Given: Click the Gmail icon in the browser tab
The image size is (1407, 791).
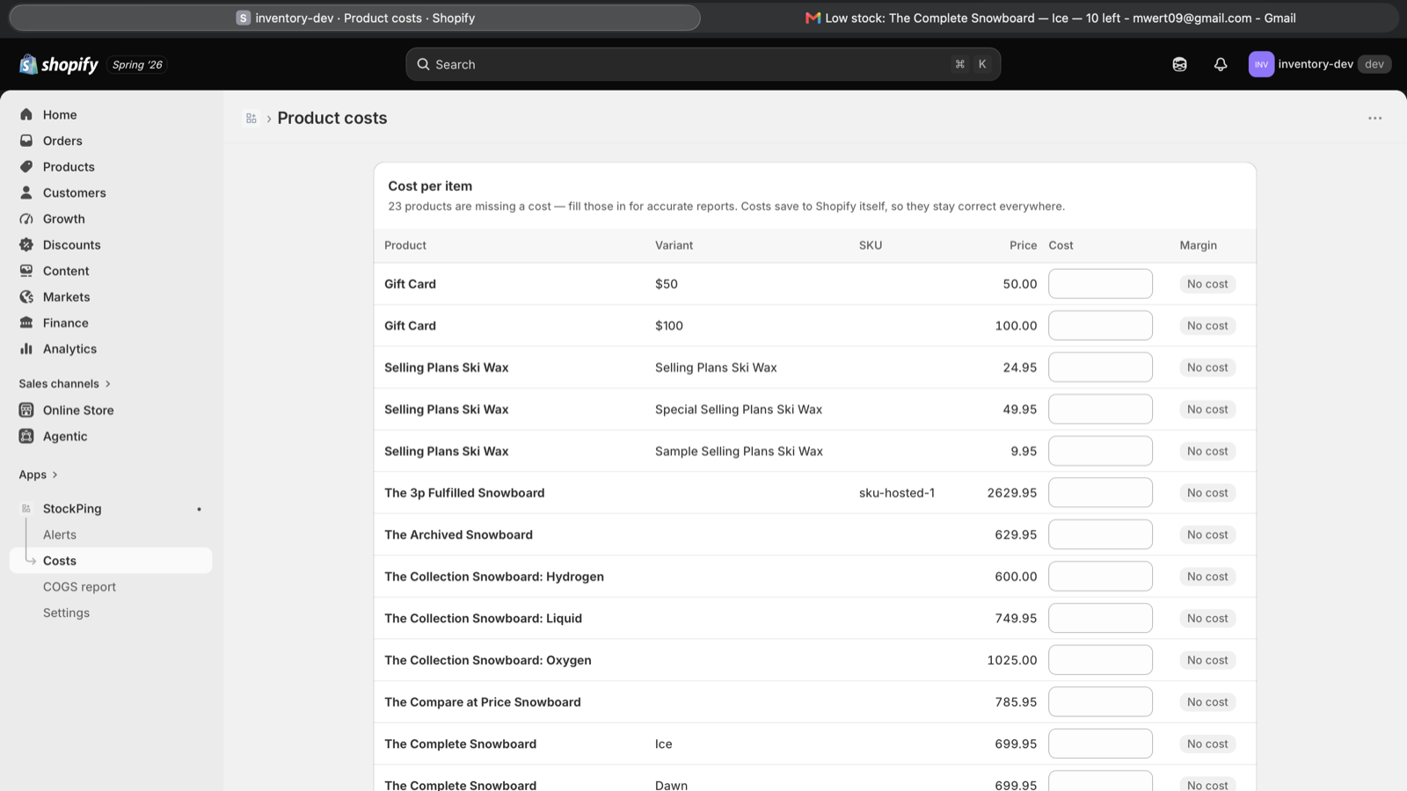Looking at the screenshot, I should (813, 18).
